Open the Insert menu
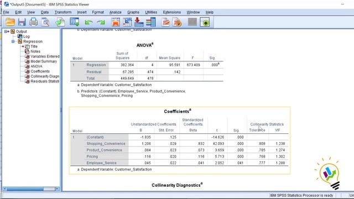Image resolution: width=354 pixels, height=199 pixels. tap(82, 12)
